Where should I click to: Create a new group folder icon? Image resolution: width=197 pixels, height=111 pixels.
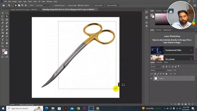click(186, 104)
